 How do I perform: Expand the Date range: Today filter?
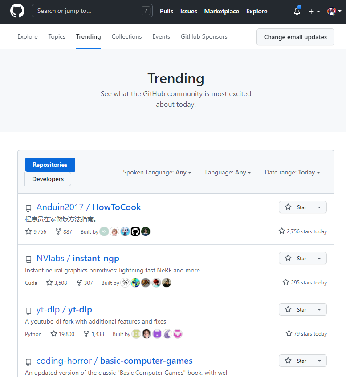click(x=293, y=172)
